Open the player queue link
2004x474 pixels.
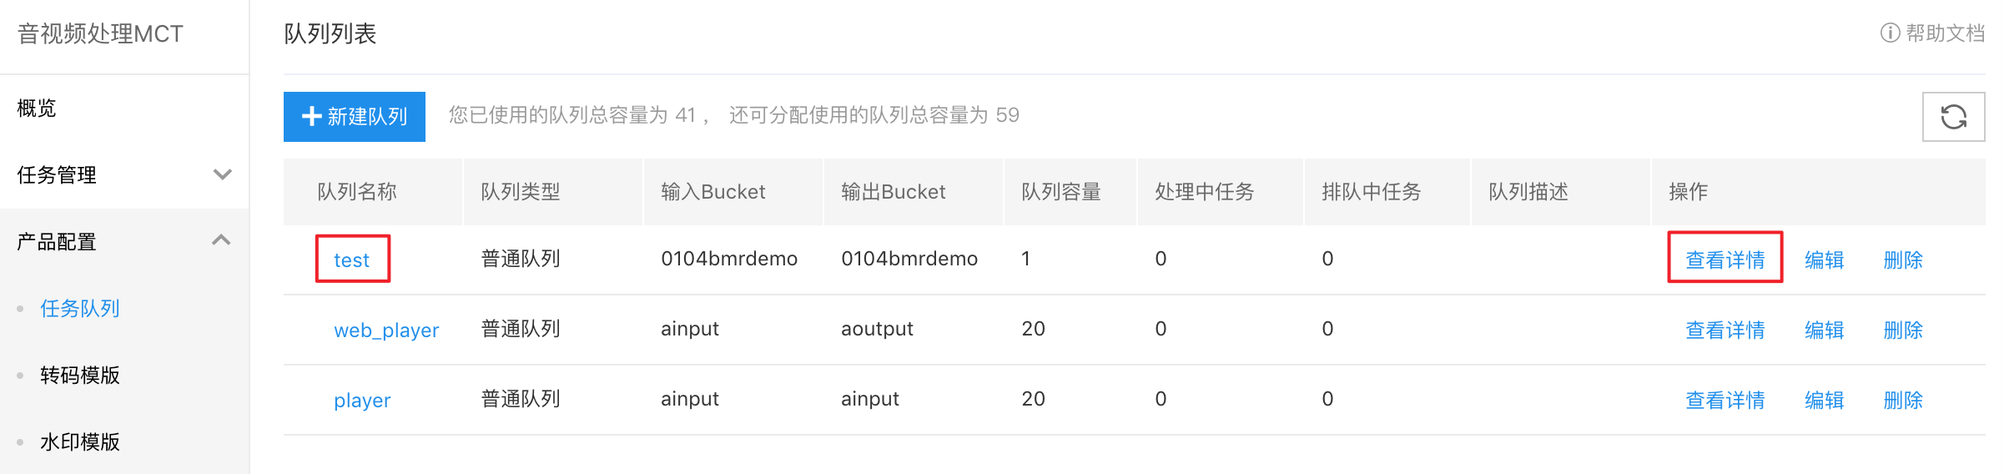362,400
